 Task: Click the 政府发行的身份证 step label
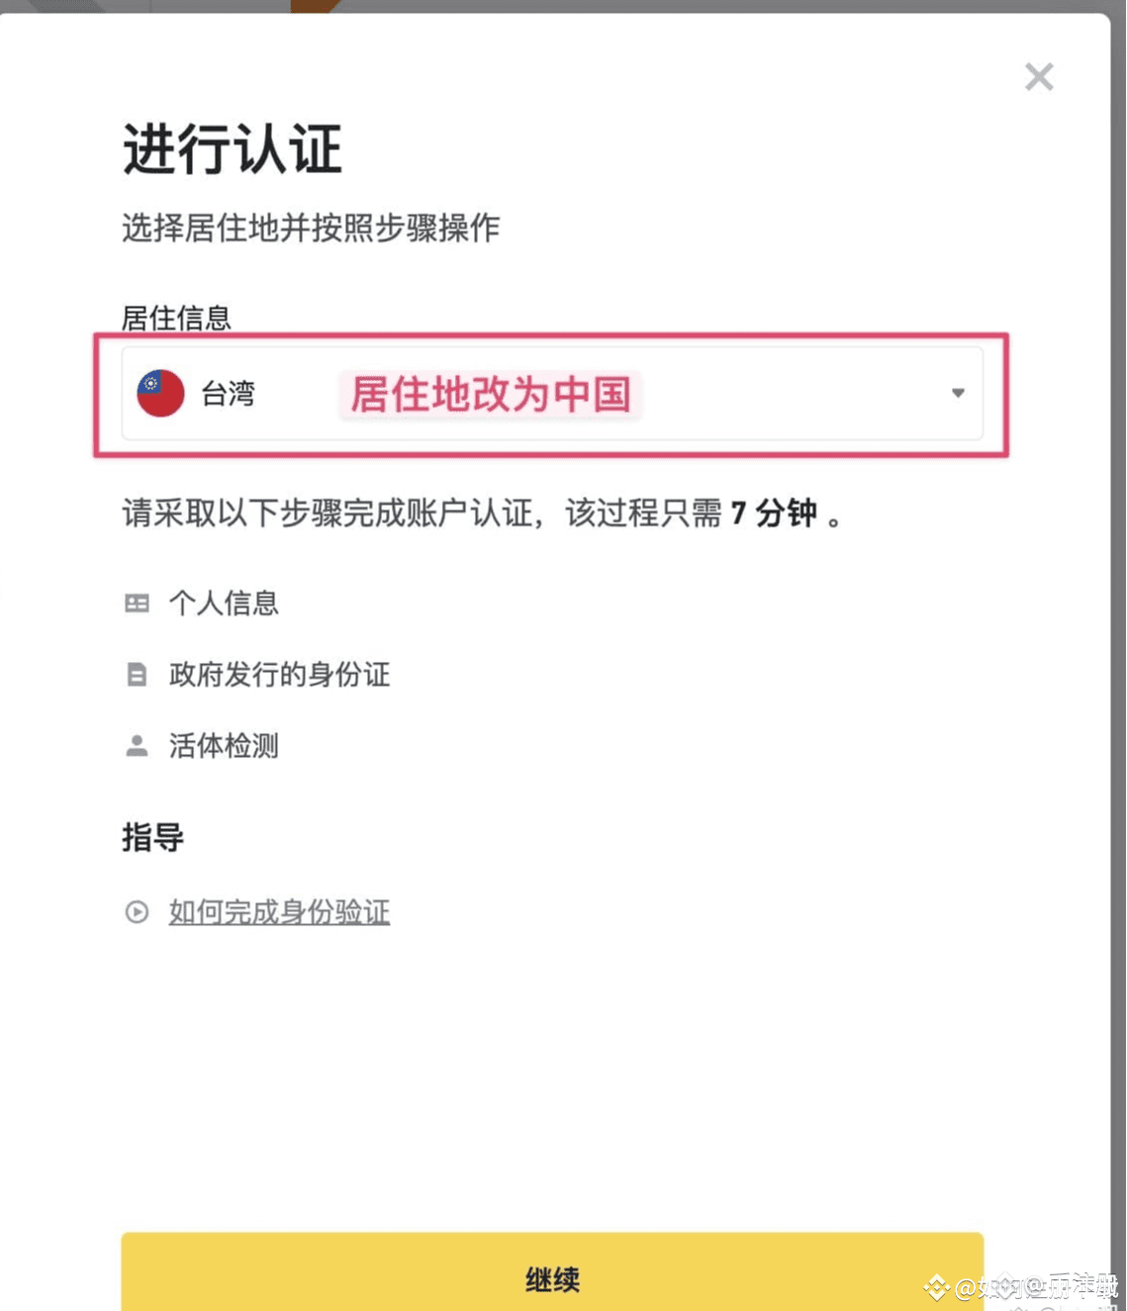point(279,675)
